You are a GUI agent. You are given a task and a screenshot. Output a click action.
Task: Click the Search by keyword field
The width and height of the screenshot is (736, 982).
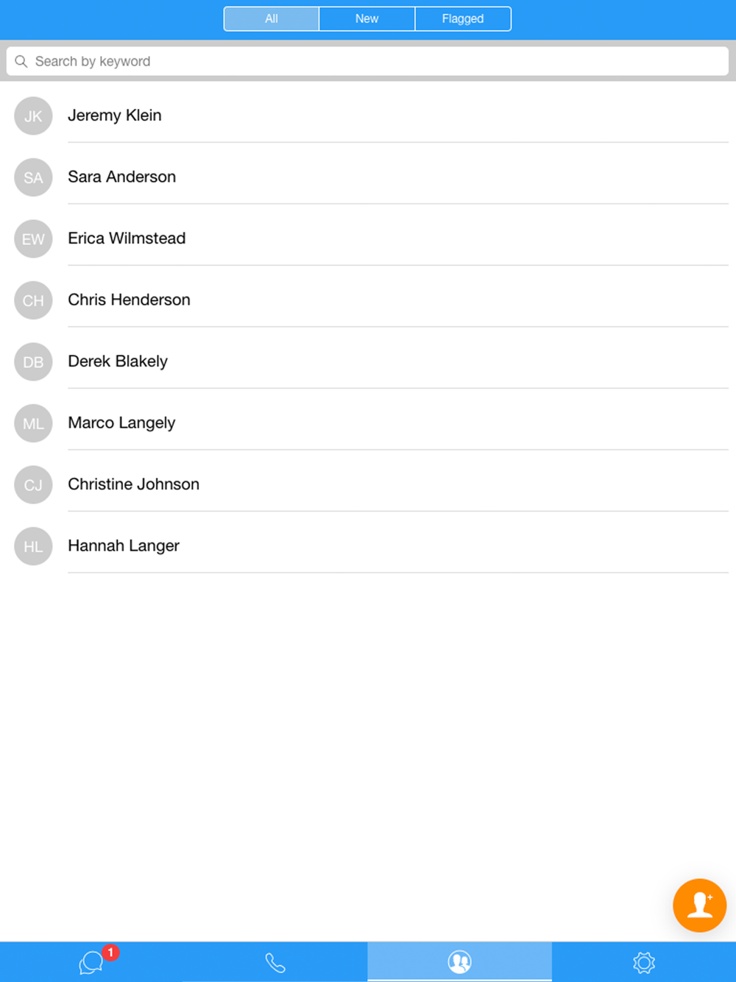[368, 62]
